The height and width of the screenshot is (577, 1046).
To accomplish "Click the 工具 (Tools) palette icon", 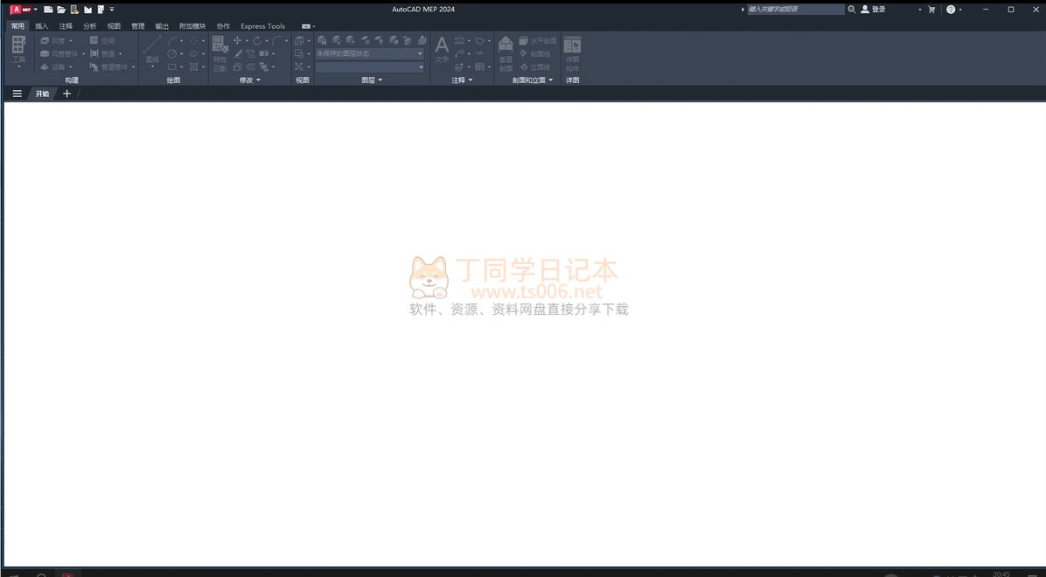I will pos(18,51).
